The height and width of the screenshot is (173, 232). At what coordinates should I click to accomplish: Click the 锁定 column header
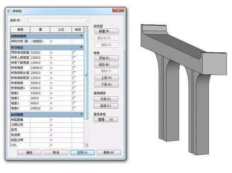tap(78, 30)
